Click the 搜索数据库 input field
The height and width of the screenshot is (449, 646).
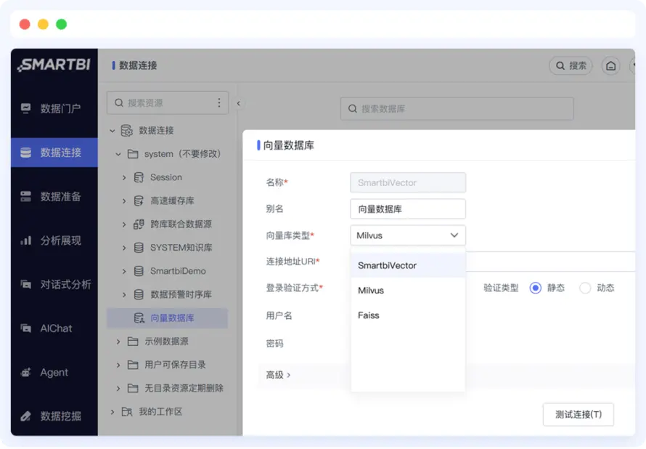pyautogui.click(x=456, y=108)
